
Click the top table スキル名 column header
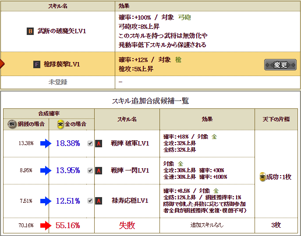tap(58, 6)
